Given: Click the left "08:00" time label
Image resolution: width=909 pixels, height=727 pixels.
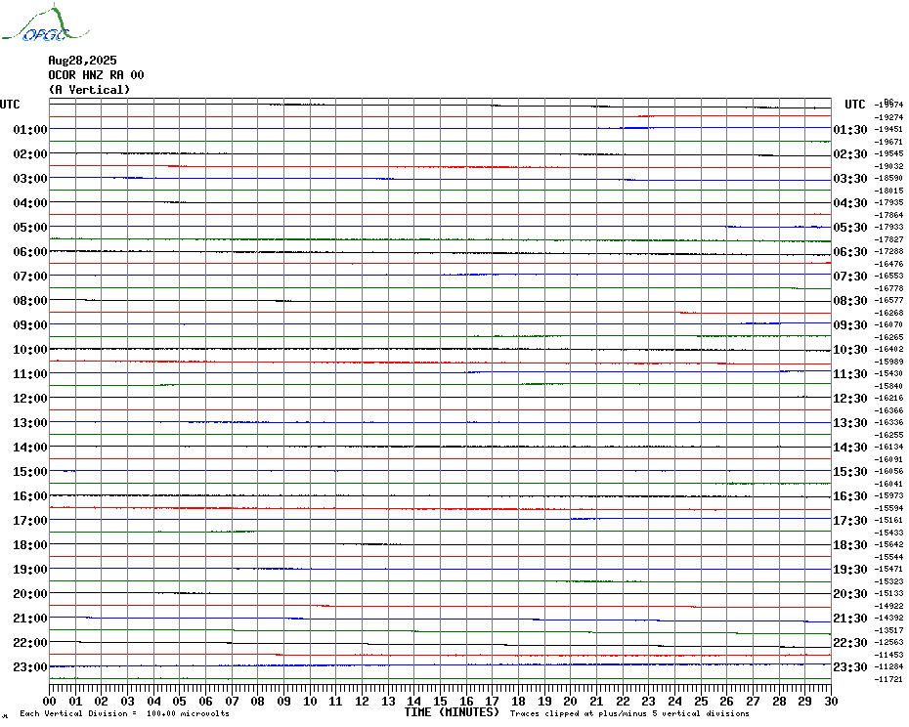Looking at the screenshot, I should (30, 300).
